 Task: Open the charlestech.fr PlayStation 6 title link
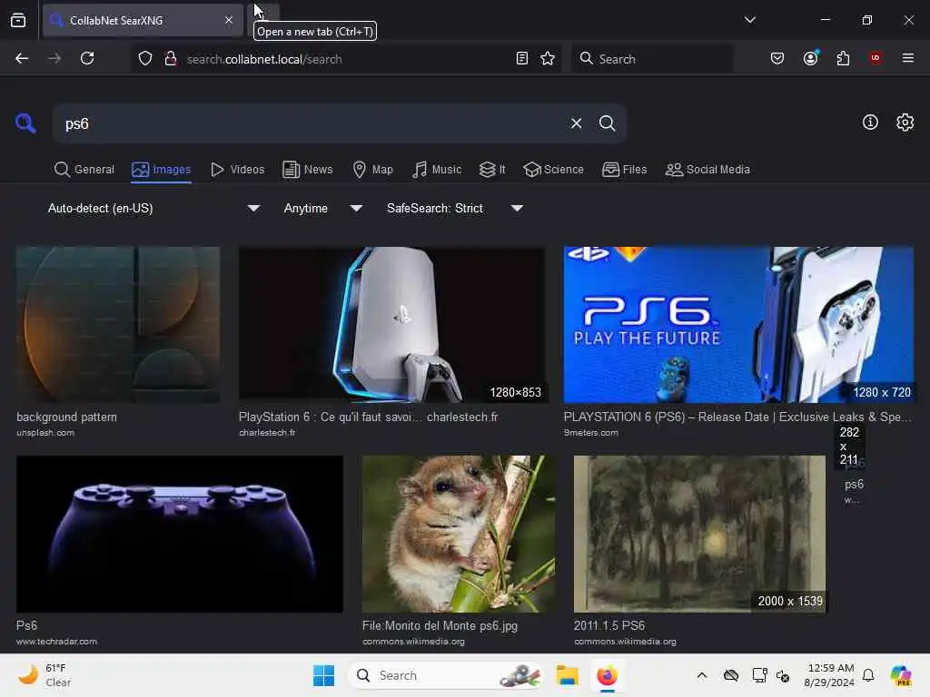coord(369,417)
